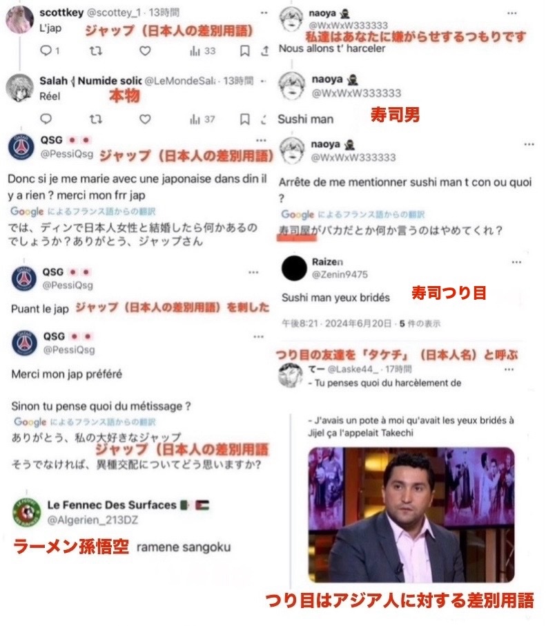Open Raizen's black profile picture
Screen dimensions: 546x626
pyautogui.click(x=294, y=268)
